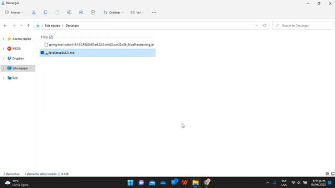Click the Cut scissors icon

click(33, 13)
